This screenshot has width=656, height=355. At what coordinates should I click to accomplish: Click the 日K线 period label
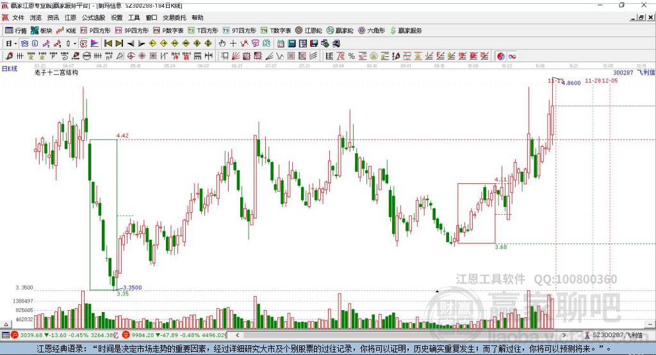tap(10, 68)
